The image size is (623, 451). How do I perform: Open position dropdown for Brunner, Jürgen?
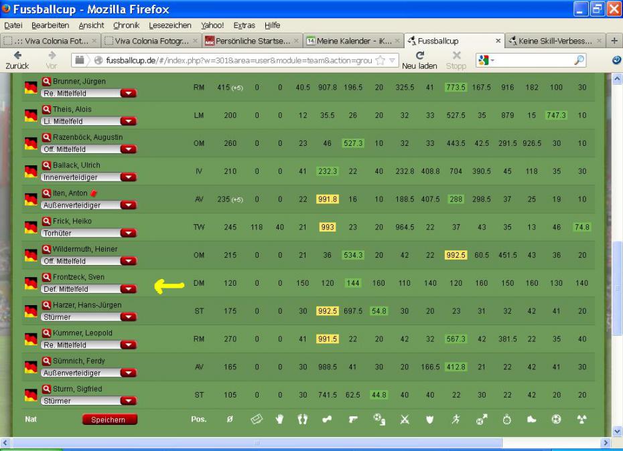pyautogui.click(x=127, y=94)
